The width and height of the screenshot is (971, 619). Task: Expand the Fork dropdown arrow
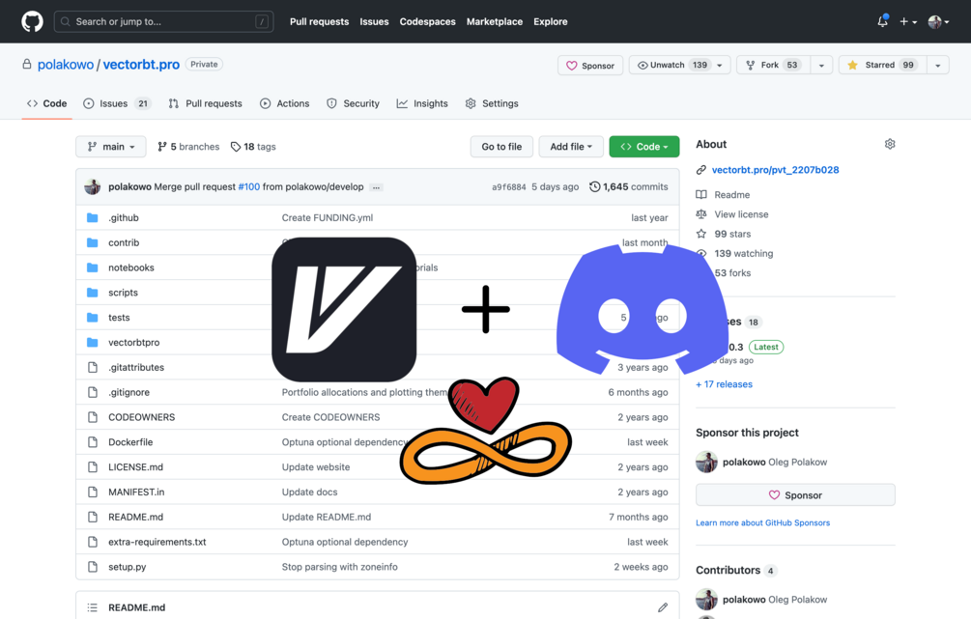pyautogui.click(x=821, y=65)
